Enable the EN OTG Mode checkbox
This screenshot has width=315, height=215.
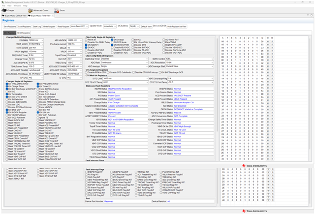tap(112, 42)
